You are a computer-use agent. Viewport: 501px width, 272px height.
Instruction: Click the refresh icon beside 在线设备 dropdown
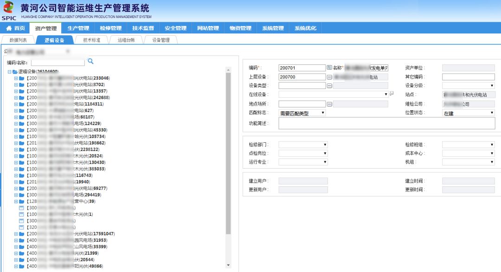point(392,95)
